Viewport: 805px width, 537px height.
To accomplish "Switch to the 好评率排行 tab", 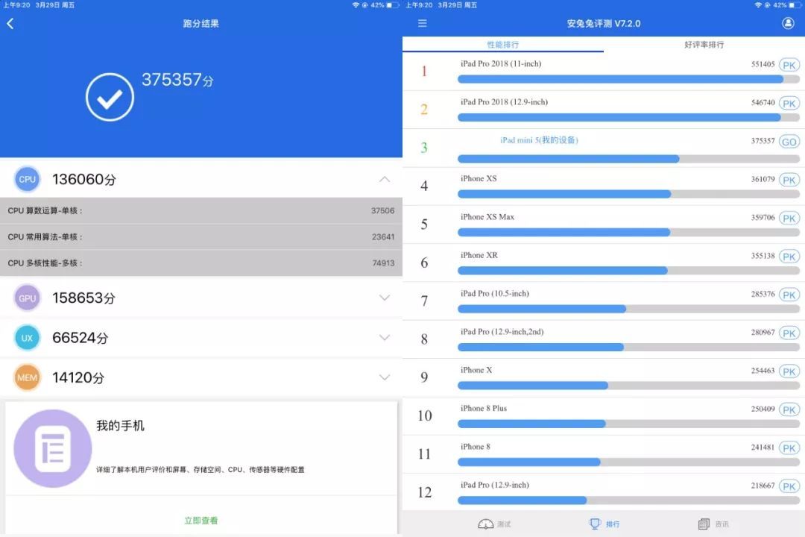I will [704, 45].
